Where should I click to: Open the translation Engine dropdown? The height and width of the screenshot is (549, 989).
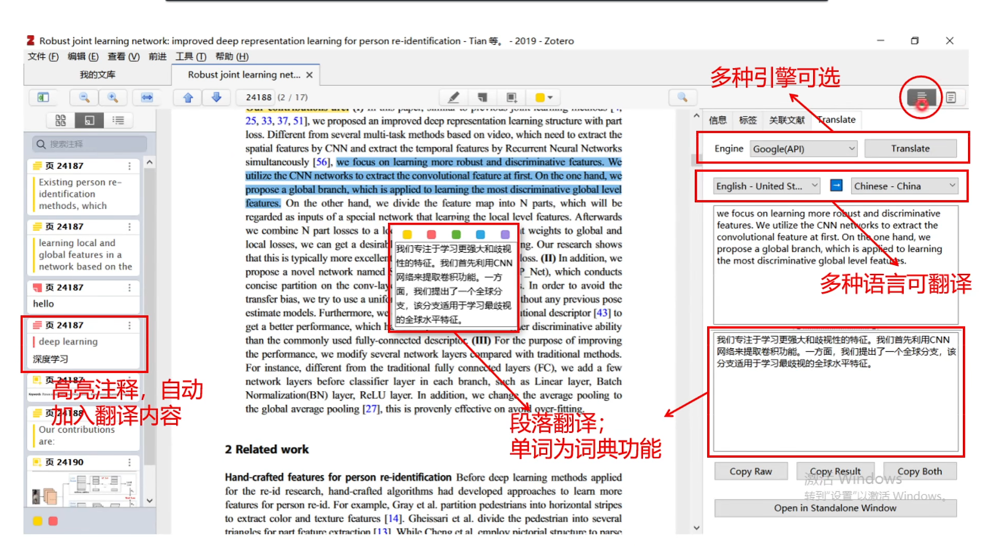pos(803,148)
